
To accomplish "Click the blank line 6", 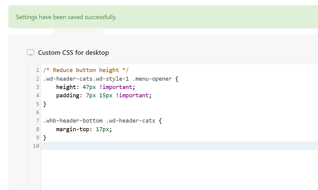I will point(179,112).
